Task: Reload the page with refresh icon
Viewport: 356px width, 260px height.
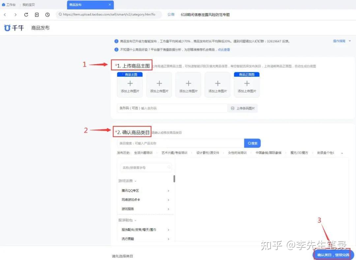Action: (x=26, y=15)
